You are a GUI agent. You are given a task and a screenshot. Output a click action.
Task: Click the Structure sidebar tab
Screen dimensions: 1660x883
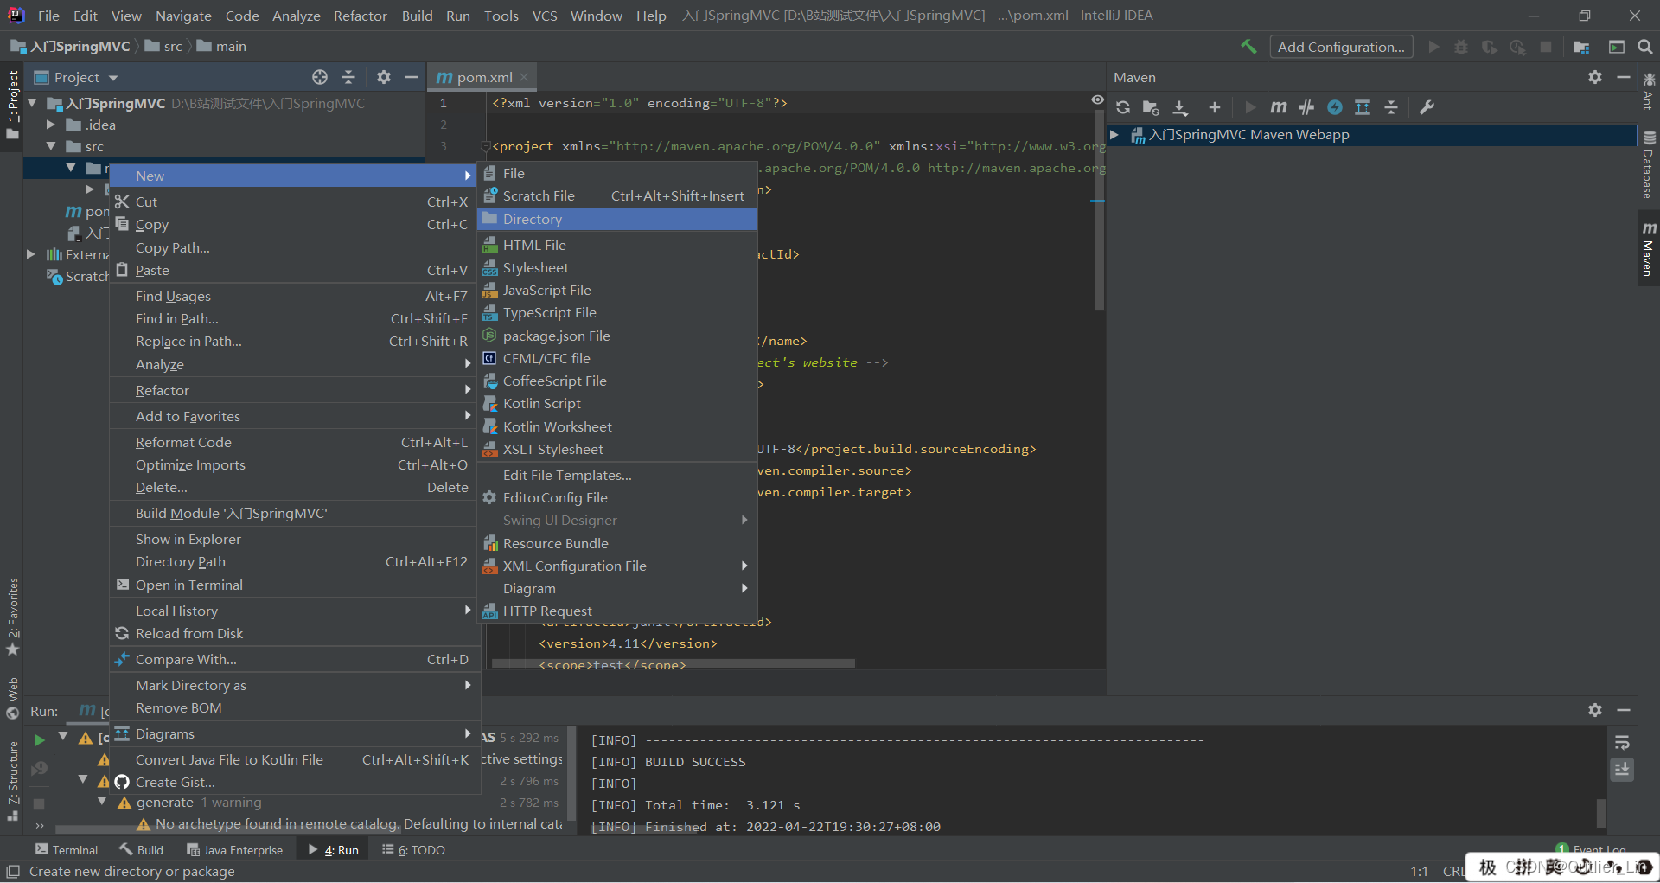pyautogui.click(x=12, y=781)
